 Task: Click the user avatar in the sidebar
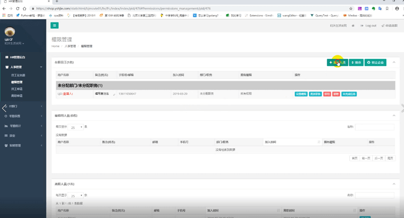tap(10, 32)
